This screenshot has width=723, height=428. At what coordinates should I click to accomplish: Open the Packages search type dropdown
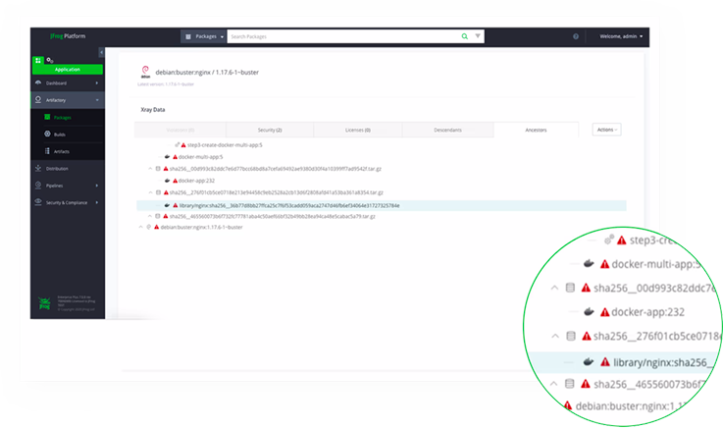click(203, 36)
